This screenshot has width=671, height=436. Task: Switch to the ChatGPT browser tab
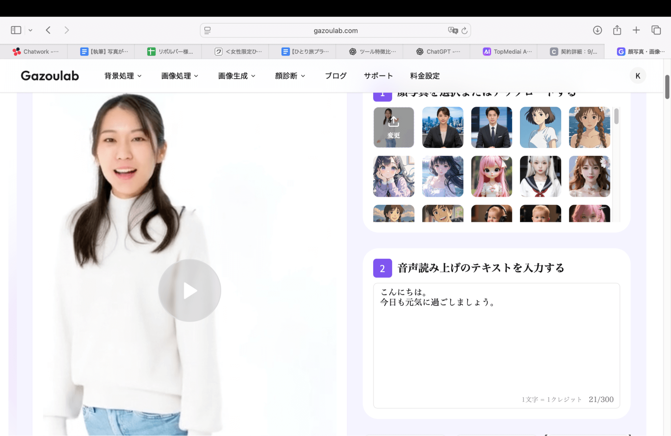(x=436, y=51)
